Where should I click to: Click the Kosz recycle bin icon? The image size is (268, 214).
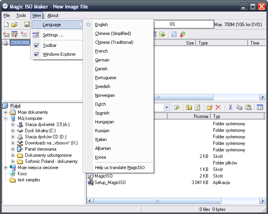[x=12, y=174]
